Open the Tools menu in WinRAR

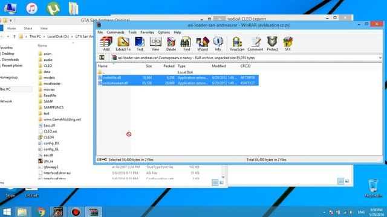coord(132,32)
